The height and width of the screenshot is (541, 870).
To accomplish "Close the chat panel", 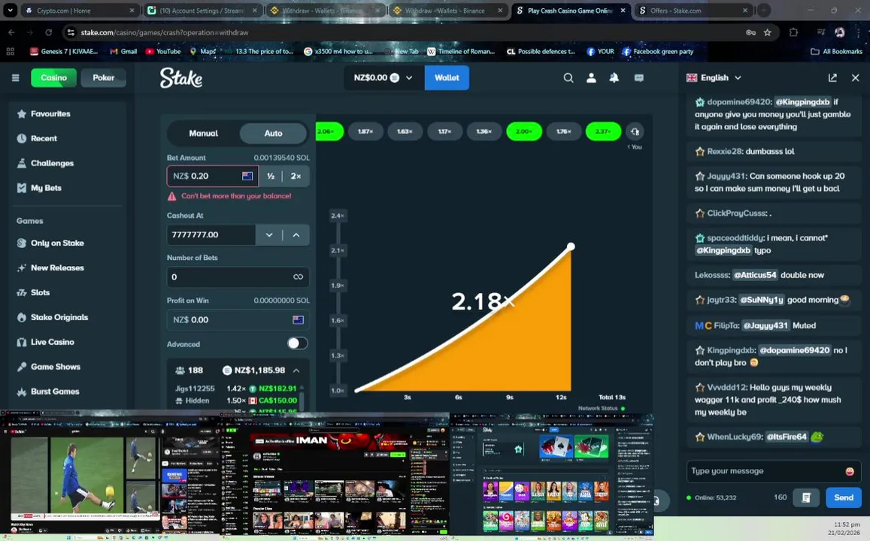I will click(855, 77).
